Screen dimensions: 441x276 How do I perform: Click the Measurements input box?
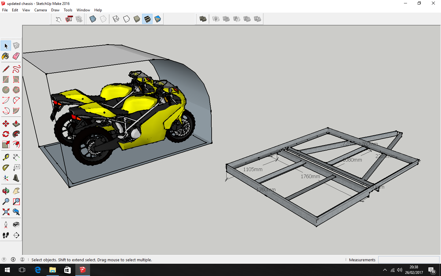(409, 260)
